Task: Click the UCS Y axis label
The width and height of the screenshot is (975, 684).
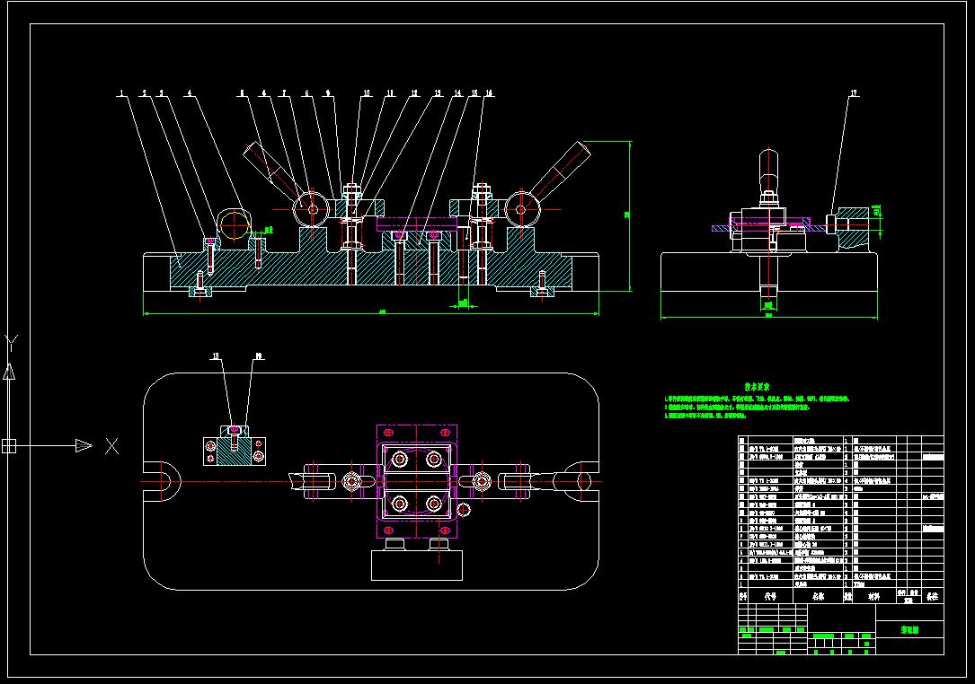Action: (11, 343)
